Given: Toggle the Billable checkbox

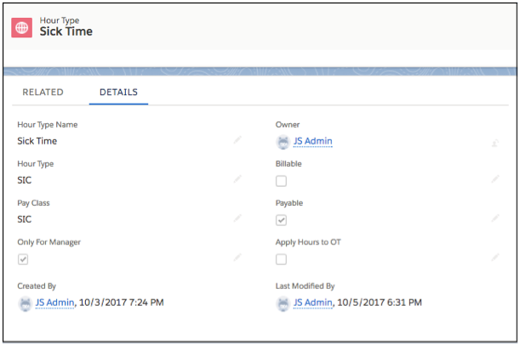Looking at the screenshot, I should [282, 181].
